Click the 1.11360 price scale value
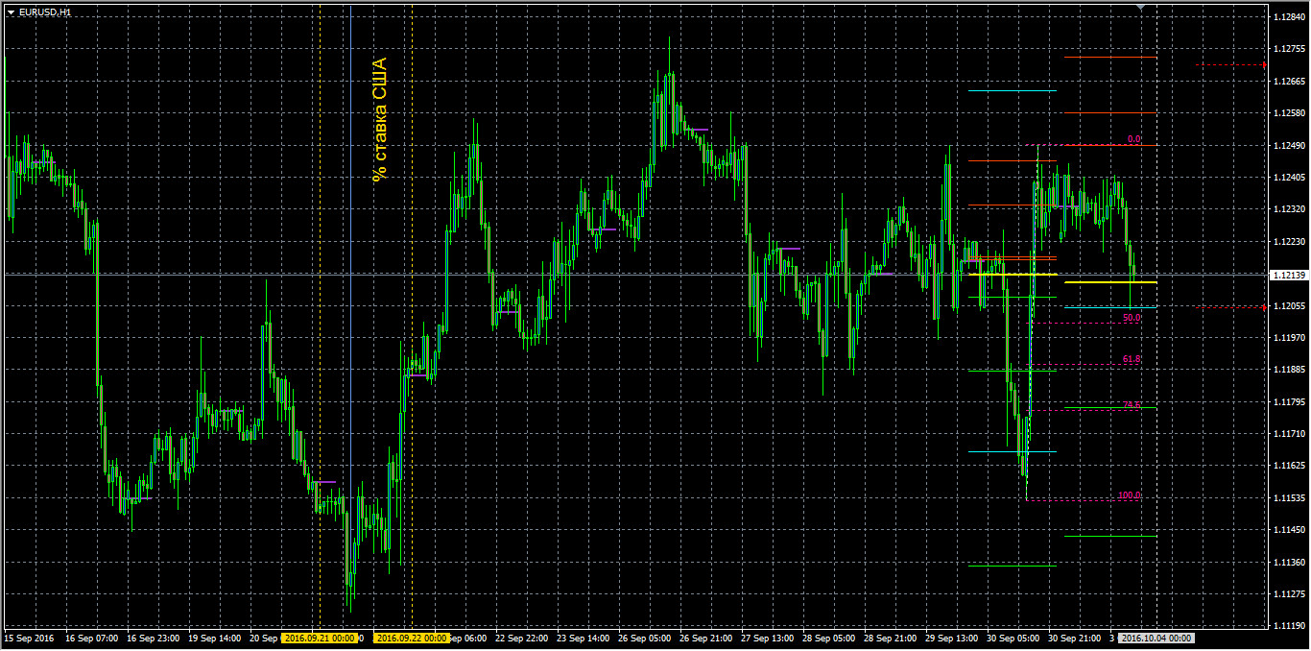The width and height of the screenshot is (1311, 651). pos(1289,563)
